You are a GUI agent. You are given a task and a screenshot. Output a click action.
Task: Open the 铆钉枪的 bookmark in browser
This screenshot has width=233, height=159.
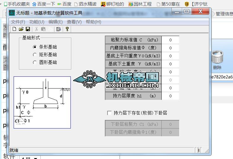coord(113,4)
